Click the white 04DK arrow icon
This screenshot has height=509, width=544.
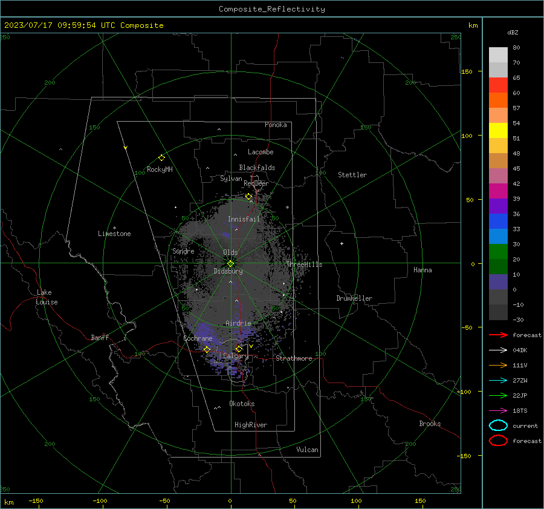498,350
